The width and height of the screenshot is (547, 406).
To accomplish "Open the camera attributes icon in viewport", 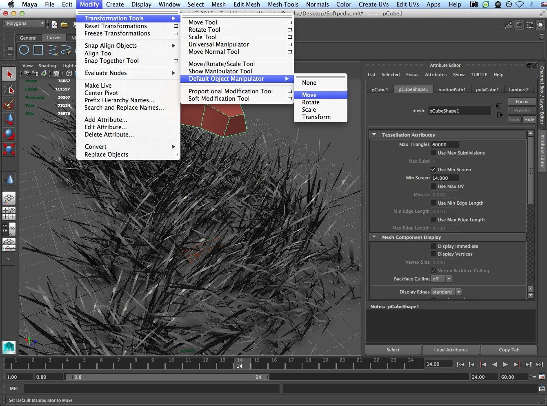I will (35, 73).
